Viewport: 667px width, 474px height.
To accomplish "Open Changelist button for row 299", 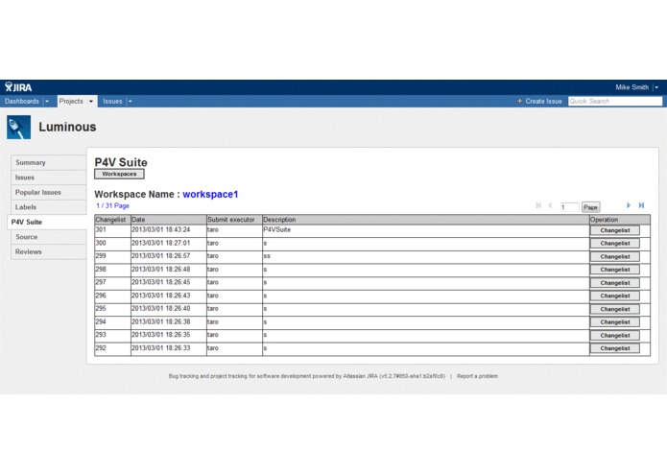I will click(614, 257).
